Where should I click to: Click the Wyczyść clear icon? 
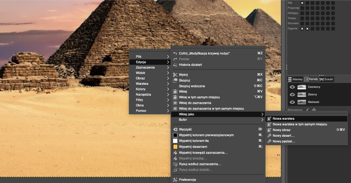pyautogui.click(x=175, y=129)
